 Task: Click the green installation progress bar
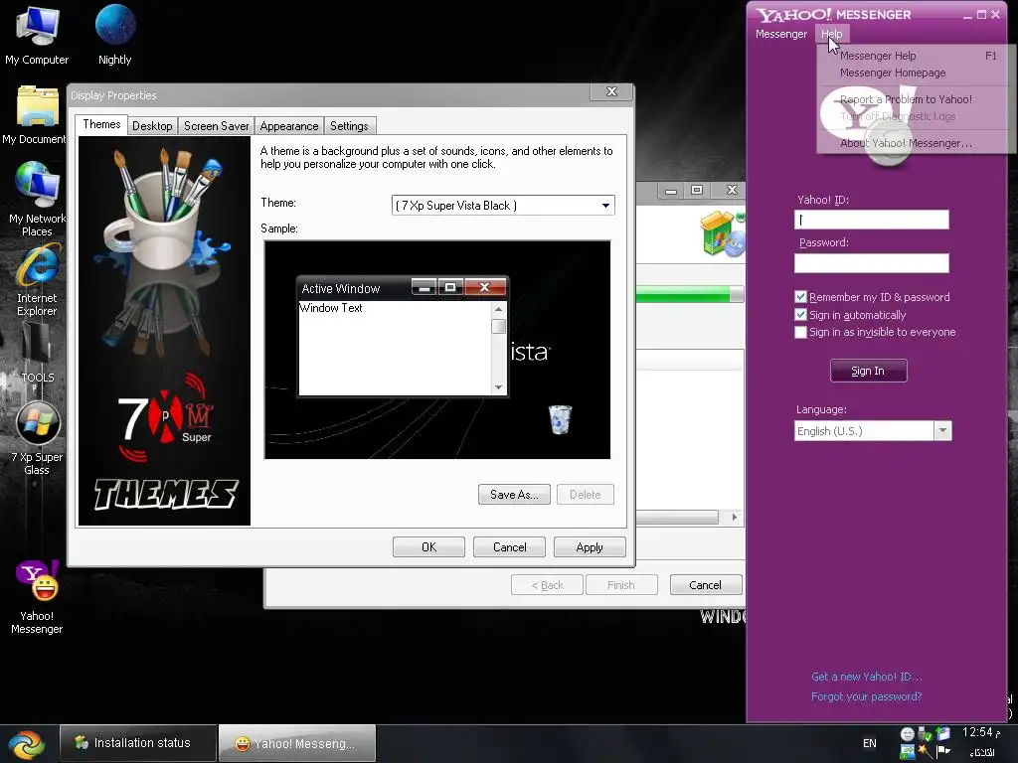click(x=690, y=294)
